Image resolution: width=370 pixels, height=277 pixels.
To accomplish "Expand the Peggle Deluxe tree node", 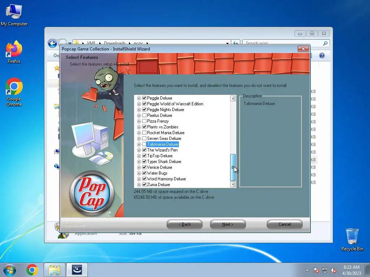I will coord(139,98).
